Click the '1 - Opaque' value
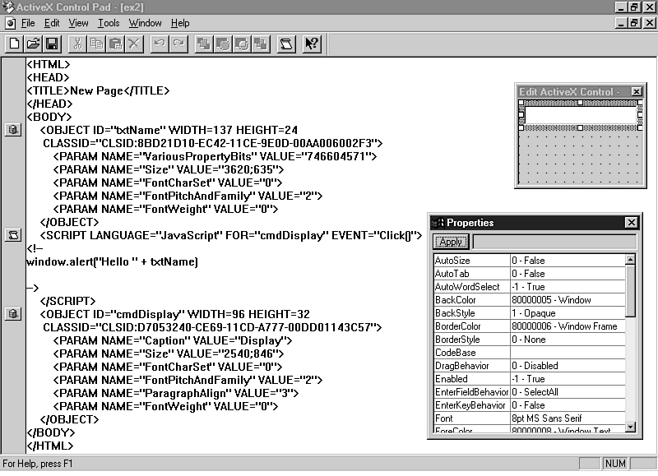Screen dimensions: 658x476 pos(533,313)
